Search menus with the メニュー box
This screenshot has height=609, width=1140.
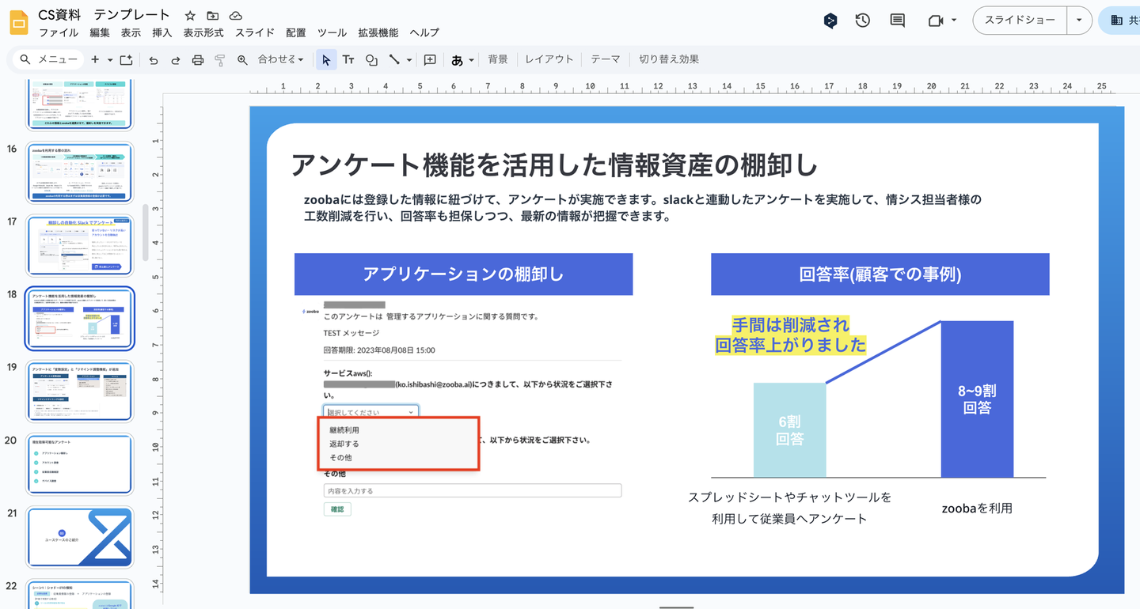[49, 59]
